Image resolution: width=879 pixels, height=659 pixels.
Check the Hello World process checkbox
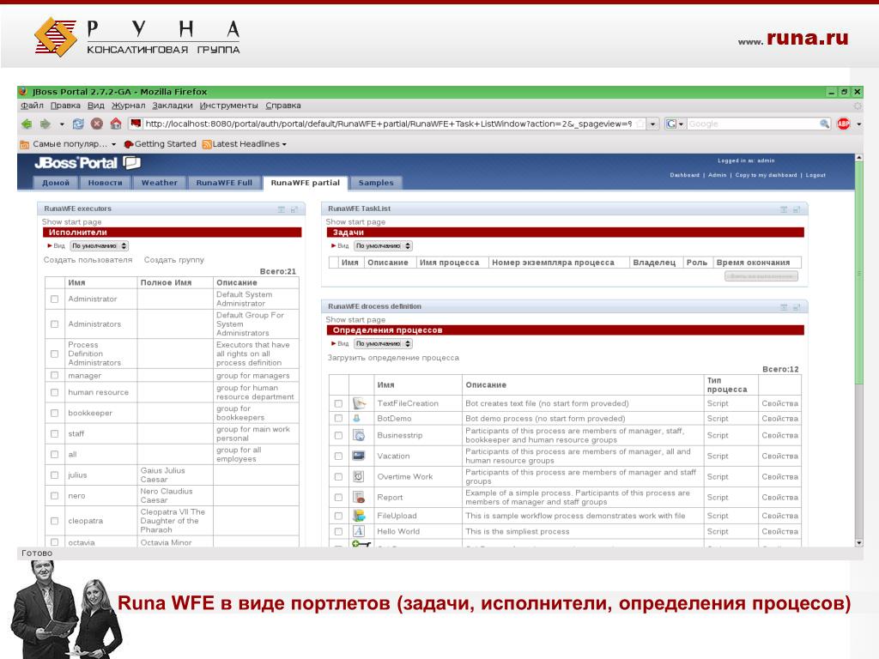click(338, 531)
